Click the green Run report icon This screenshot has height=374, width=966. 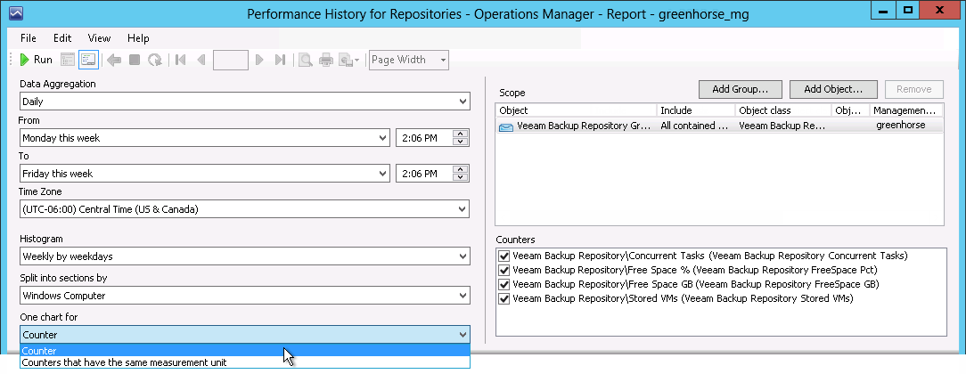25,60
